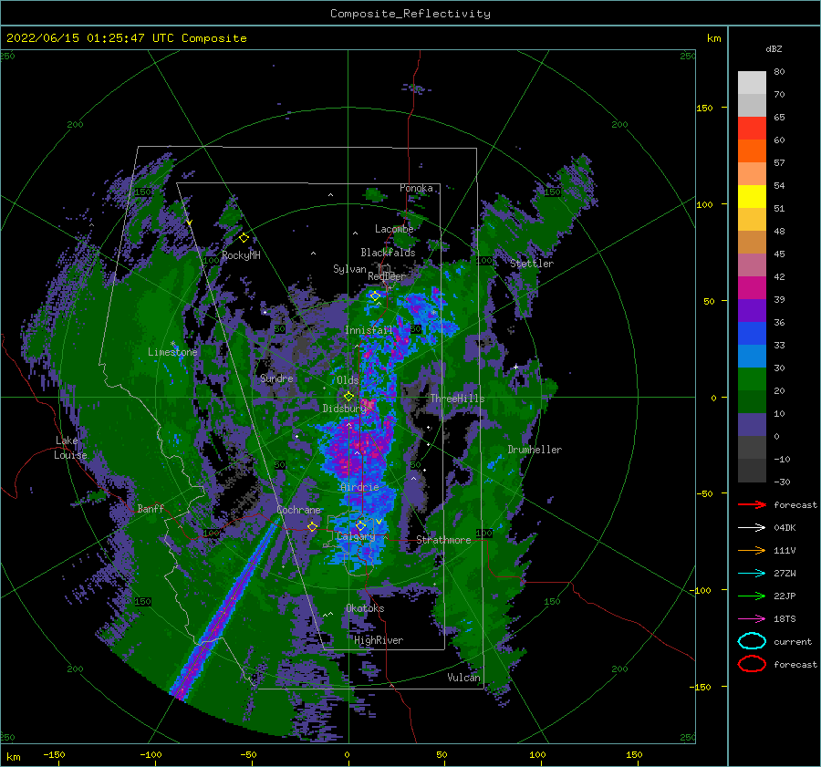The width and height of the screenshot is (821, 767).
Task: Pick the pink 45-42 dBZ swatch
Action: coord(752,264)
